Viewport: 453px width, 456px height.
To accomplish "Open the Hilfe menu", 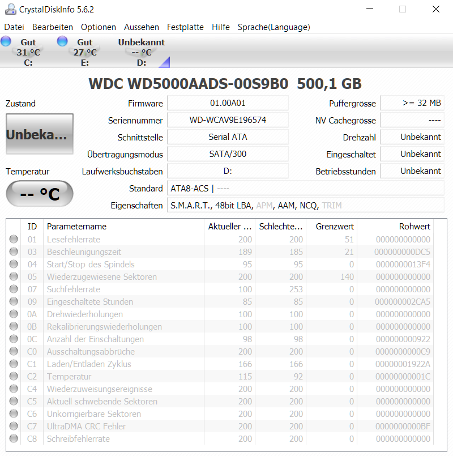I will point(221,27).
